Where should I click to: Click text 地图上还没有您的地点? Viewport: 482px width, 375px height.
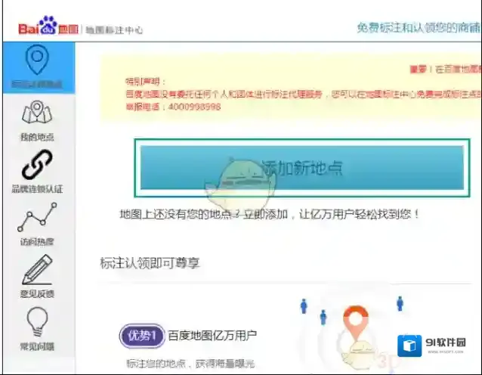175,214
